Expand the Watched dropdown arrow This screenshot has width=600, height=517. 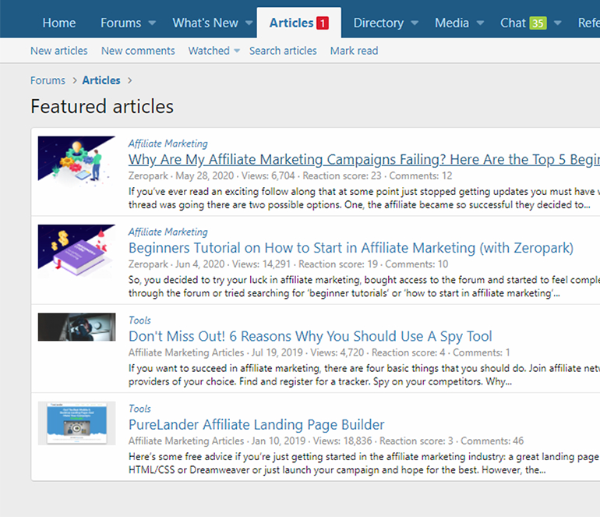click(237, 51)
